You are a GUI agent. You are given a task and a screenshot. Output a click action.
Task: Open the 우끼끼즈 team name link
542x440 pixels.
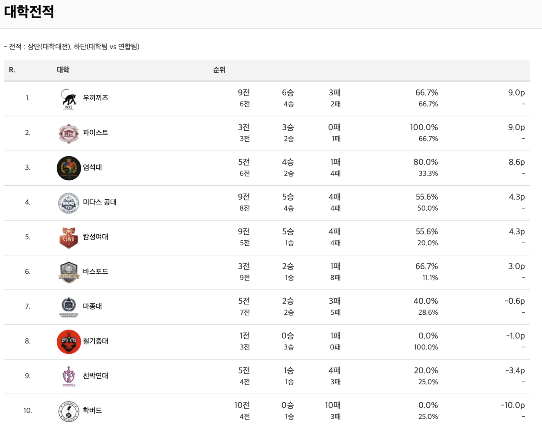[96, 98]
